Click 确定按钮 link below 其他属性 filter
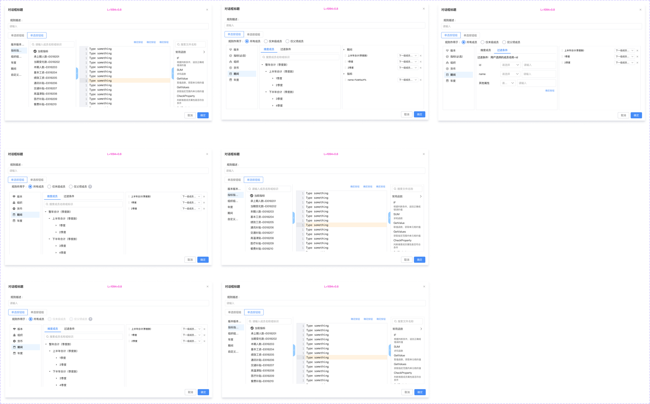 (x=550, y=91)
